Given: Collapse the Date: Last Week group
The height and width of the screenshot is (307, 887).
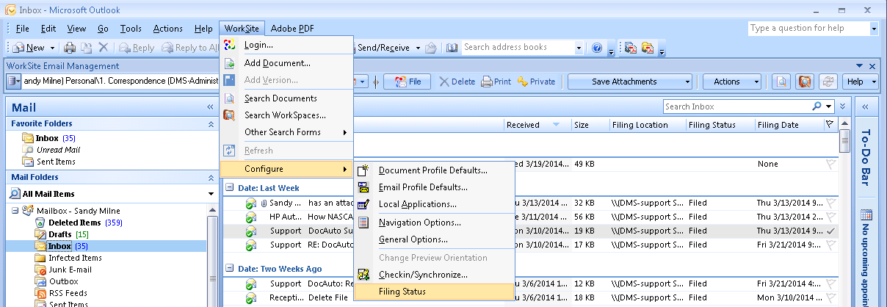Looking at the screenshot, I should click(229, 188).
